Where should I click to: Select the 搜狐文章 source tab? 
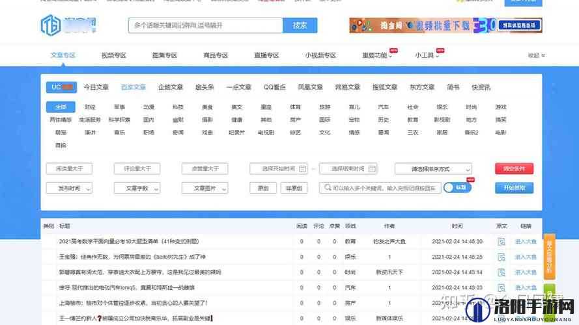click(385, 87)
